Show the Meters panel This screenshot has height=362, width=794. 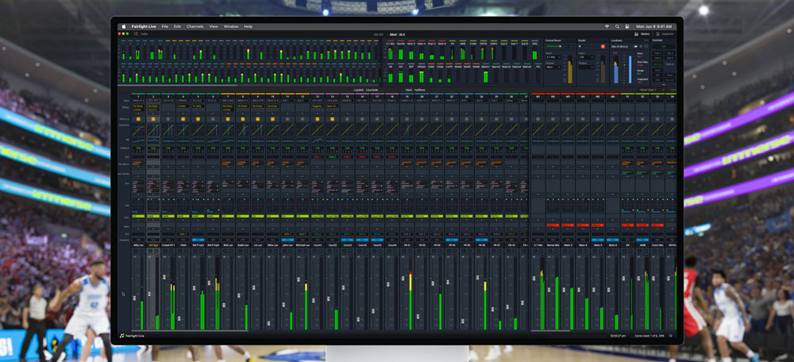643,34
